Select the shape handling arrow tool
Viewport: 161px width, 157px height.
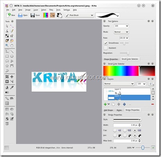pyautogui.click(x=7, y=26)
